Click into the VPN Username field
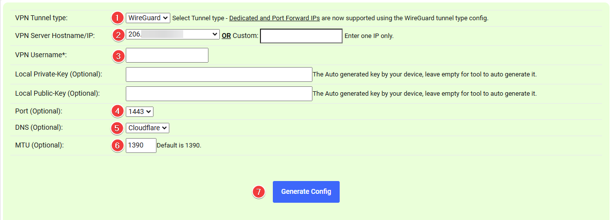This screenshot has width=612, height=220. tap(167, 55)
